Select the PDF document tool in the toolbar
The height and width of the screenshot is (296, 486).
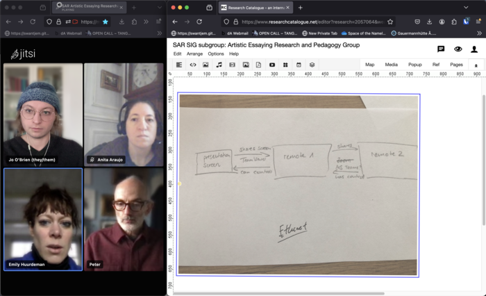(x=258, y=65)
